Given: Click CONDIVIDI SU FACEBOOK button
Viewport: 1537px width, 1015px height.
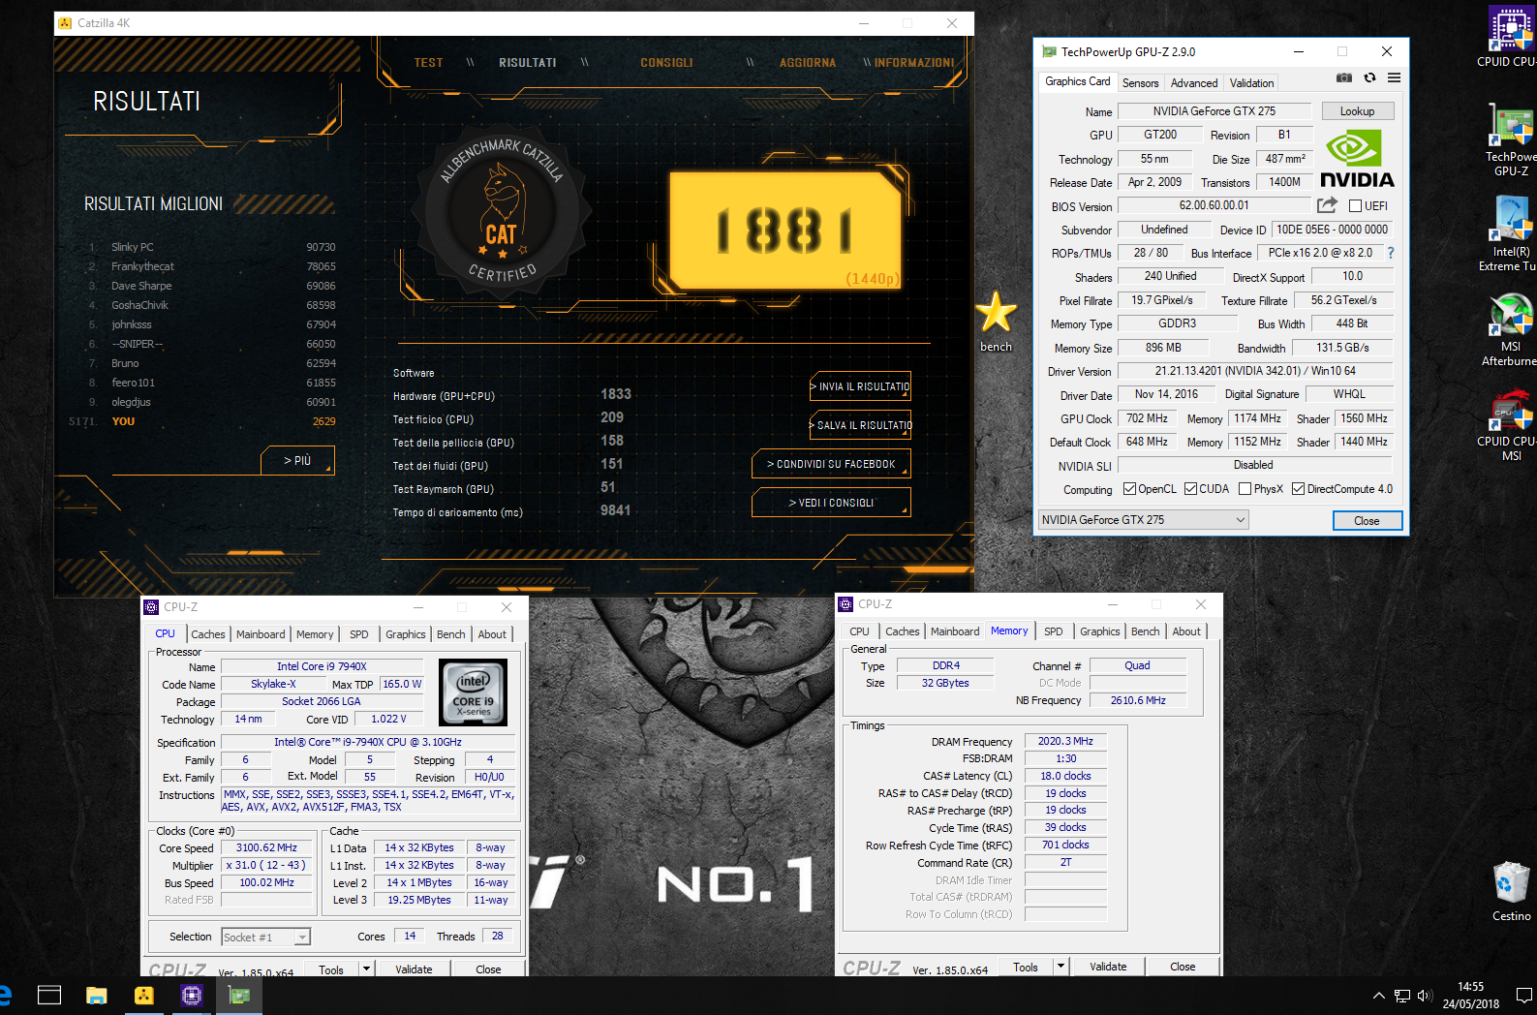Looking at the screenshot, I should coord(831,464).
